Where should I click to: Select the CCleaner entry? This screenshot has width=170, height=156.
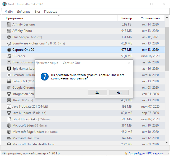click(x=19, y=56)
